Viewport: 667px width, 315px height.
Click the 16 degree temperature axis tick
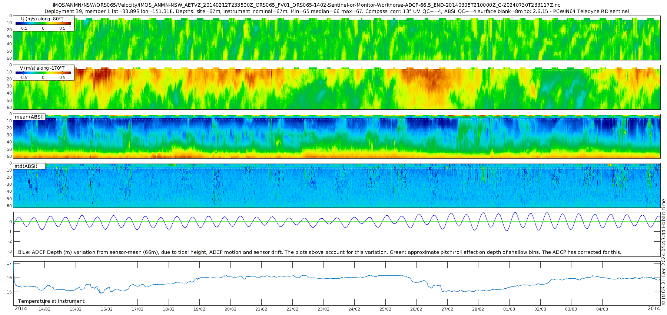pos(10,278)
